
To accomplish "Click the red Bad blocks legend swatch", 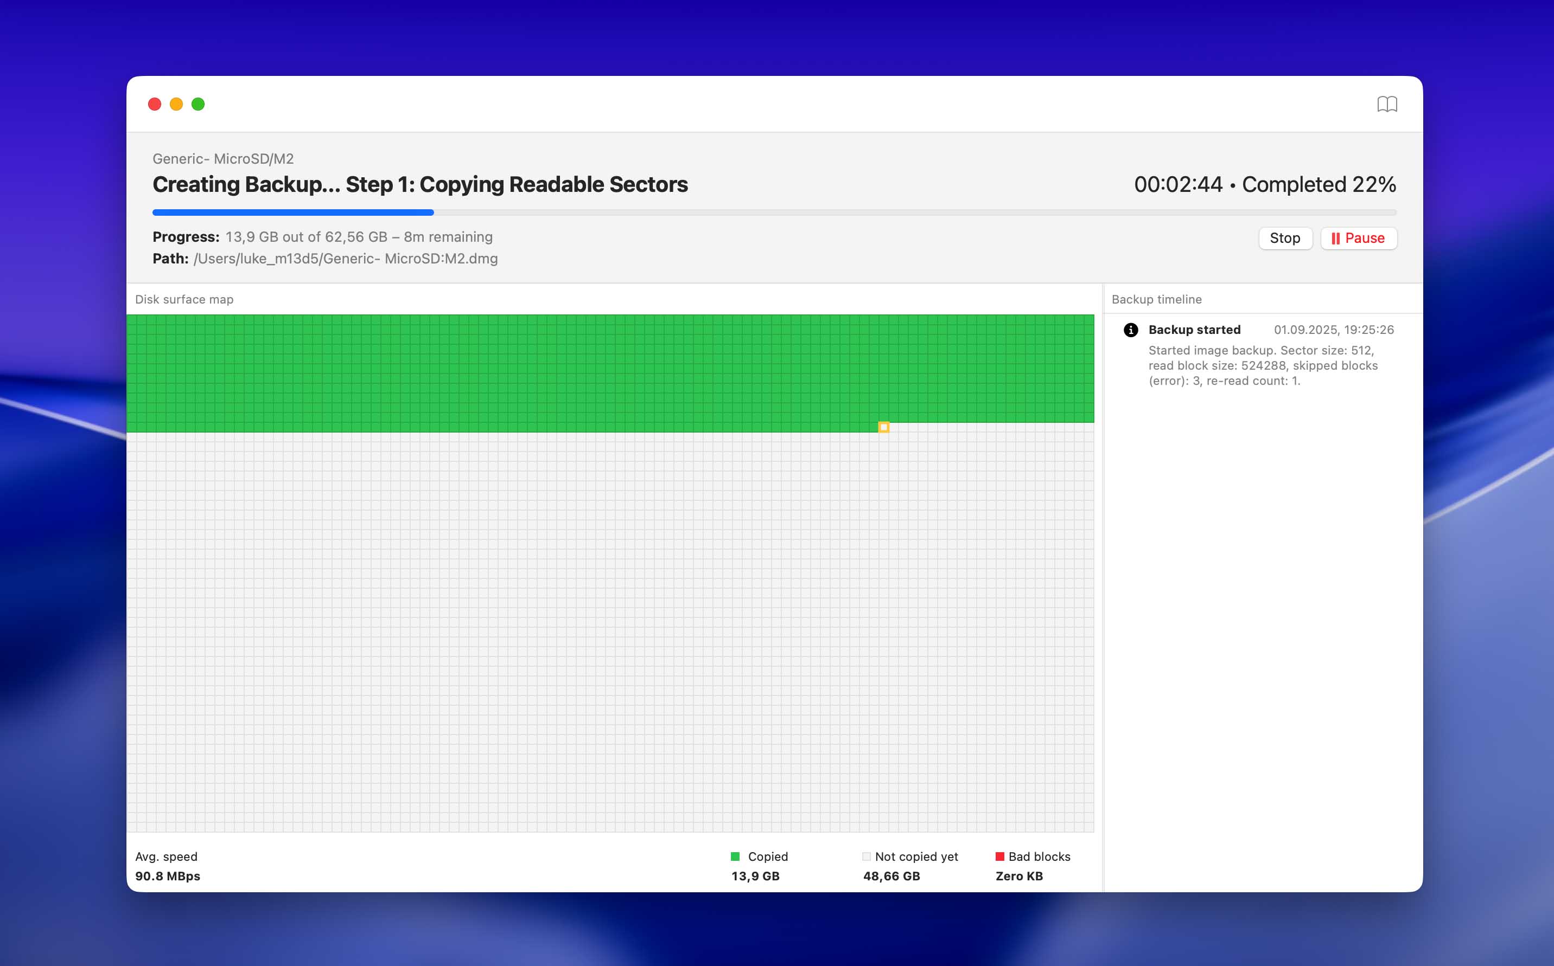I will [x=999, y=856].
